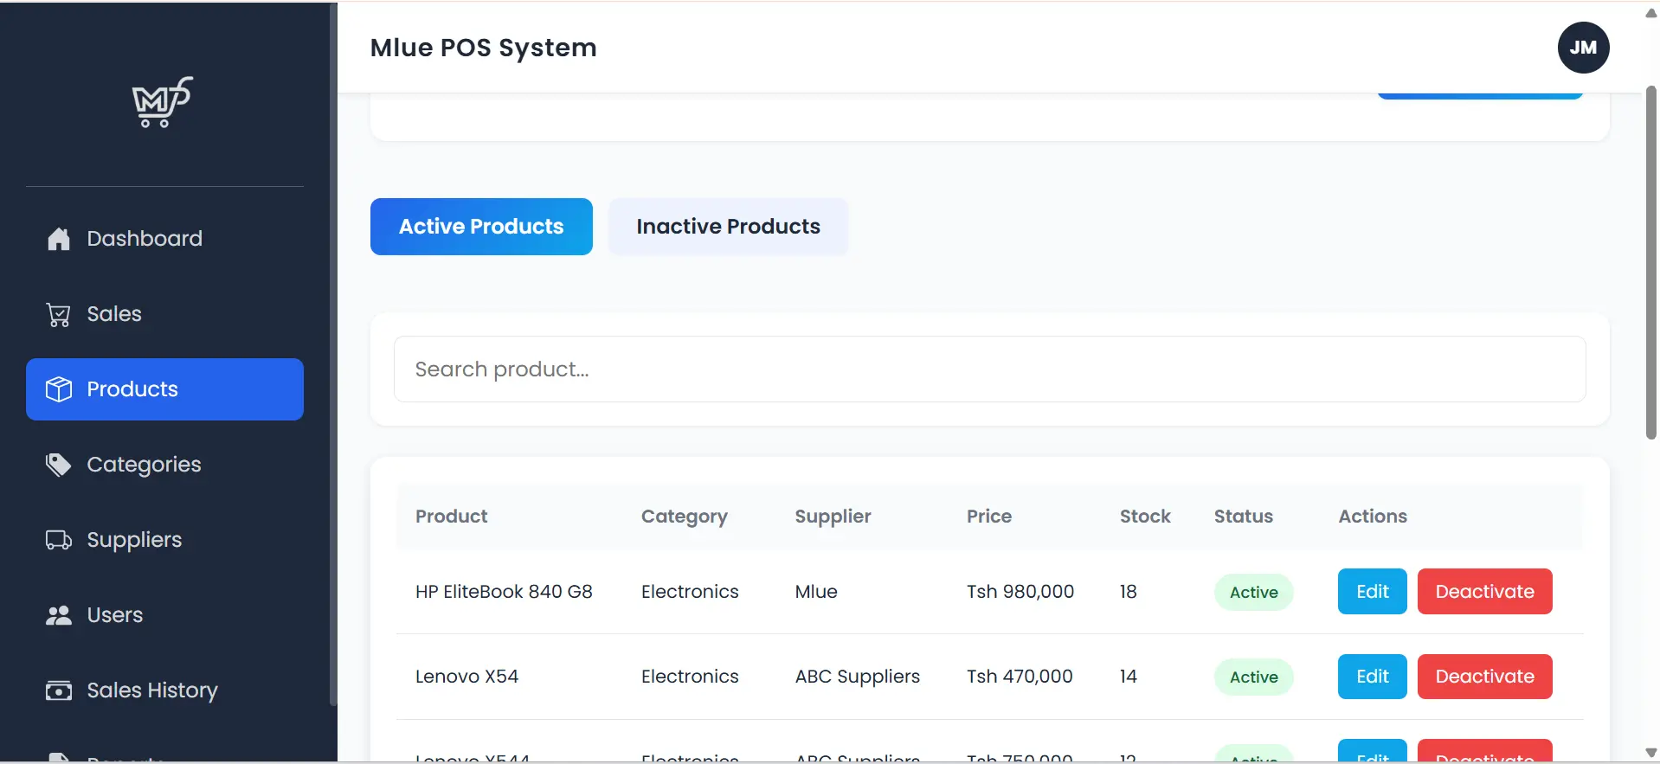1660x764 pixels.
Task: Click stock value 18
Action: [1128, 592]
